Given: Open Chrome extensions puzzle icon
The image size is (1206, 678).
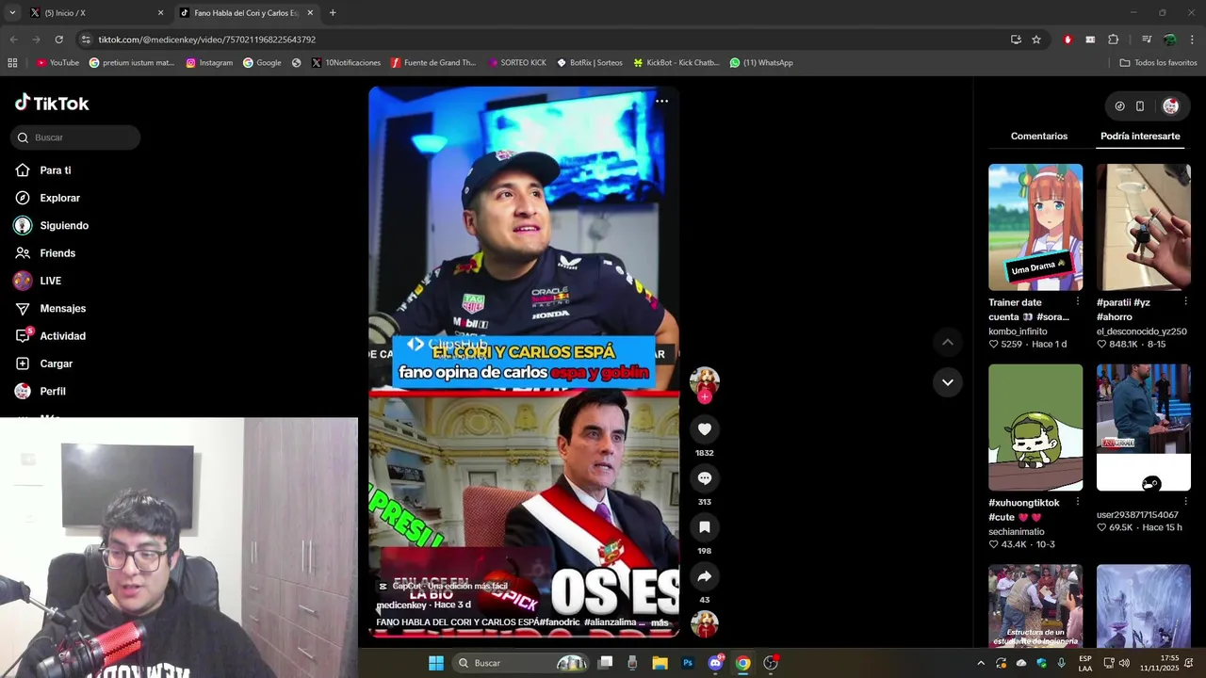Looking at the screenshot, I should pos(1114,40).
